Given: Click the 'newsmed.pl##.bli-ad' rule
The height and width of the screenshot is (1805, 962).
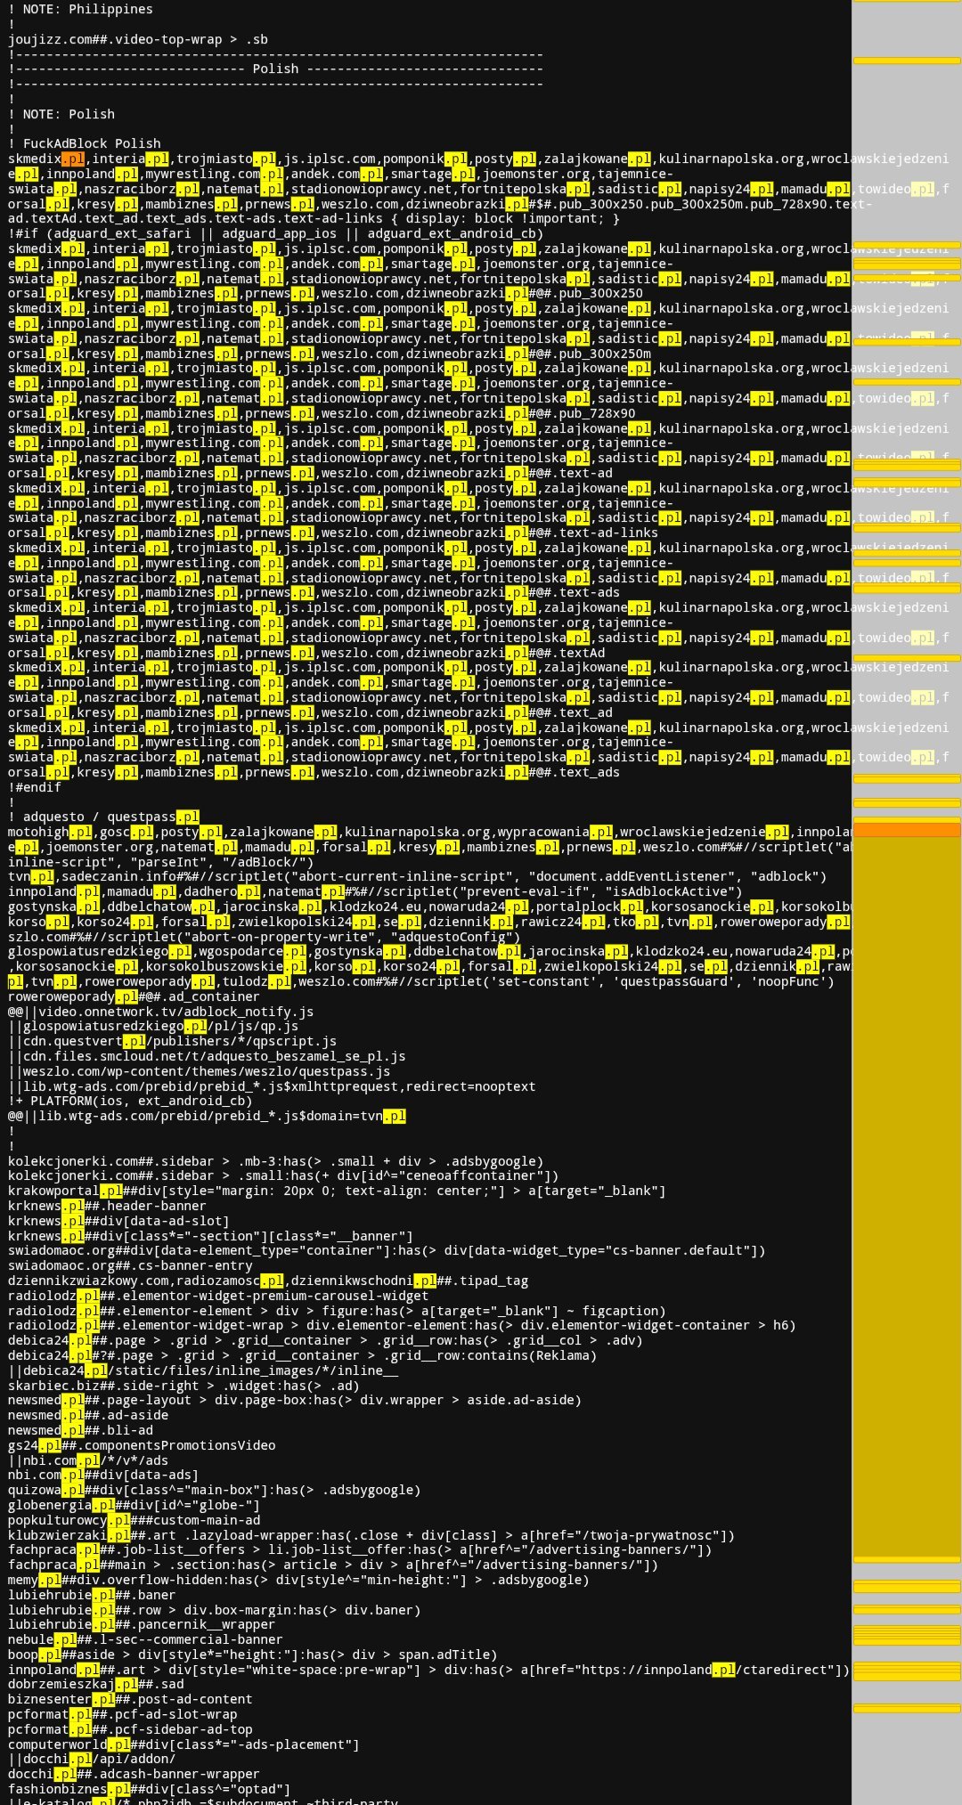Looking at the screenshot, I should click(80, 1430).
